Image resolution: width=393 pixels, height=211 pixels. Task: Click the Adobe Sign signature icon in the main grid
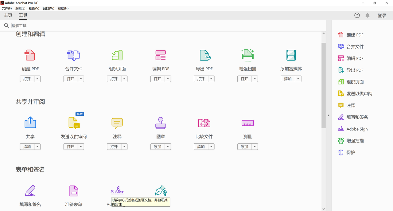click(x=117, y=191)
